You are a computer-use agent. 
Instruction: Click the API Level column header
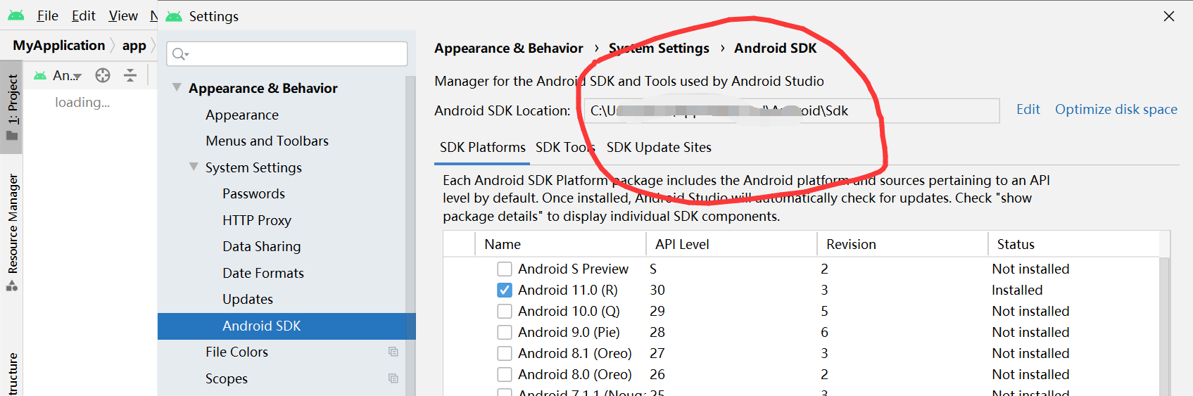[731, 244]
